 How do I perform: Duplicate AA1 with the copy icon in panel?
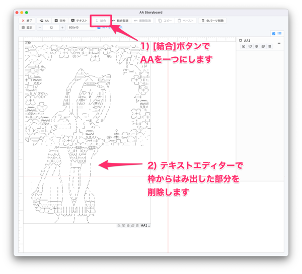263,46
